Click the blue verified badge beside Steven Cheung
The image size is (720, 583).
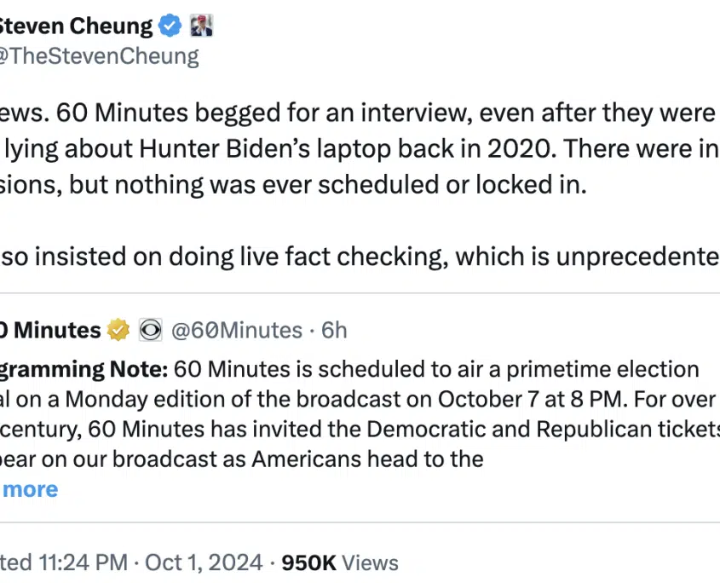(171, 26)
